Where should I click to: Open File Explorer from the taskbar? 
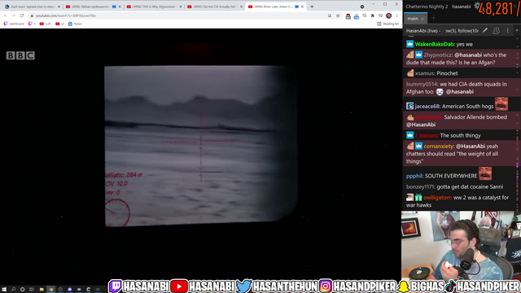click(42, 290)
